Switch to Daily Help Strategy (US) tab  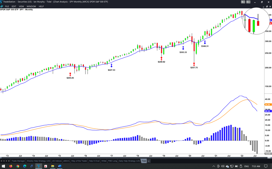coord(129,161)
